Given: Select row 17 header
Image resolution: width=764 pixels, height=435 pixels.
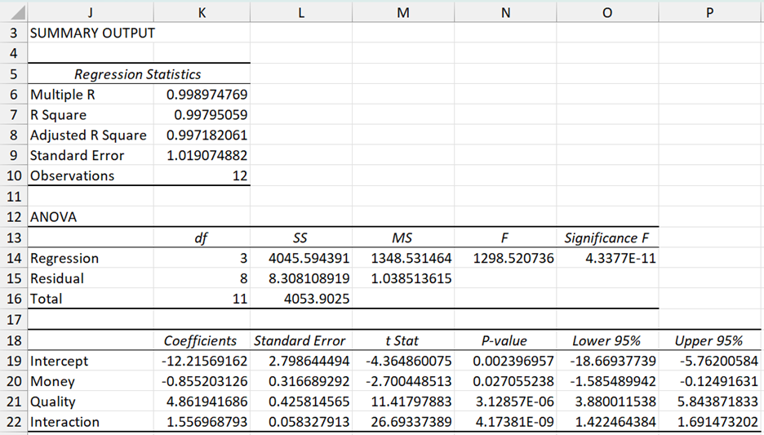Looking at the screenshot, I should click(13, 319).
